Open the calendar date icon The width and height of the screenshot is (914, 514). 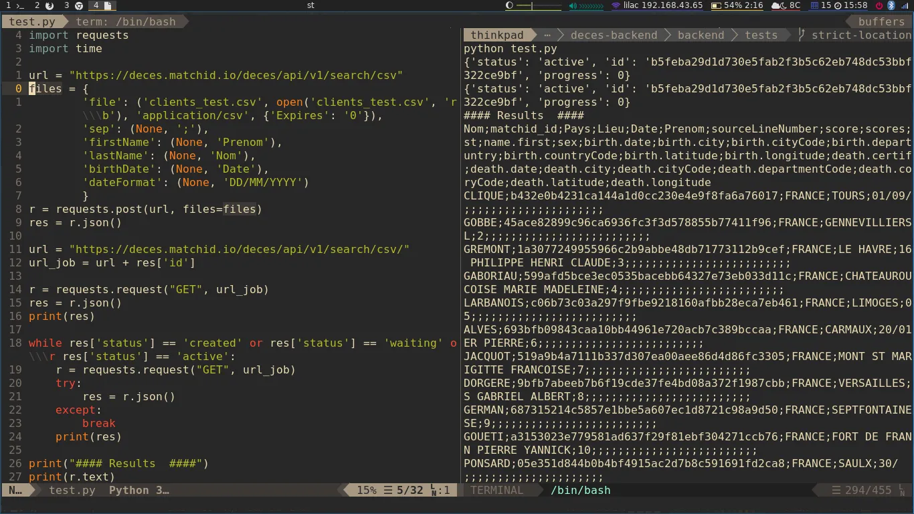coord(814,5)
